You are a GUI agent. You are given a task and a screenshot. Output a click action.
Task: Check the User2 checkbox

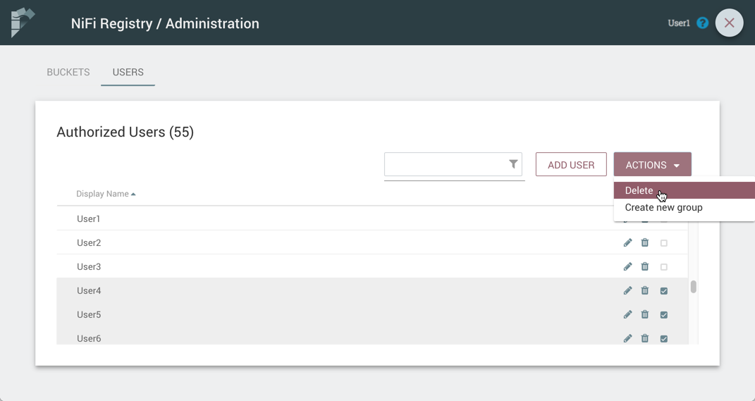click(664, 243)
